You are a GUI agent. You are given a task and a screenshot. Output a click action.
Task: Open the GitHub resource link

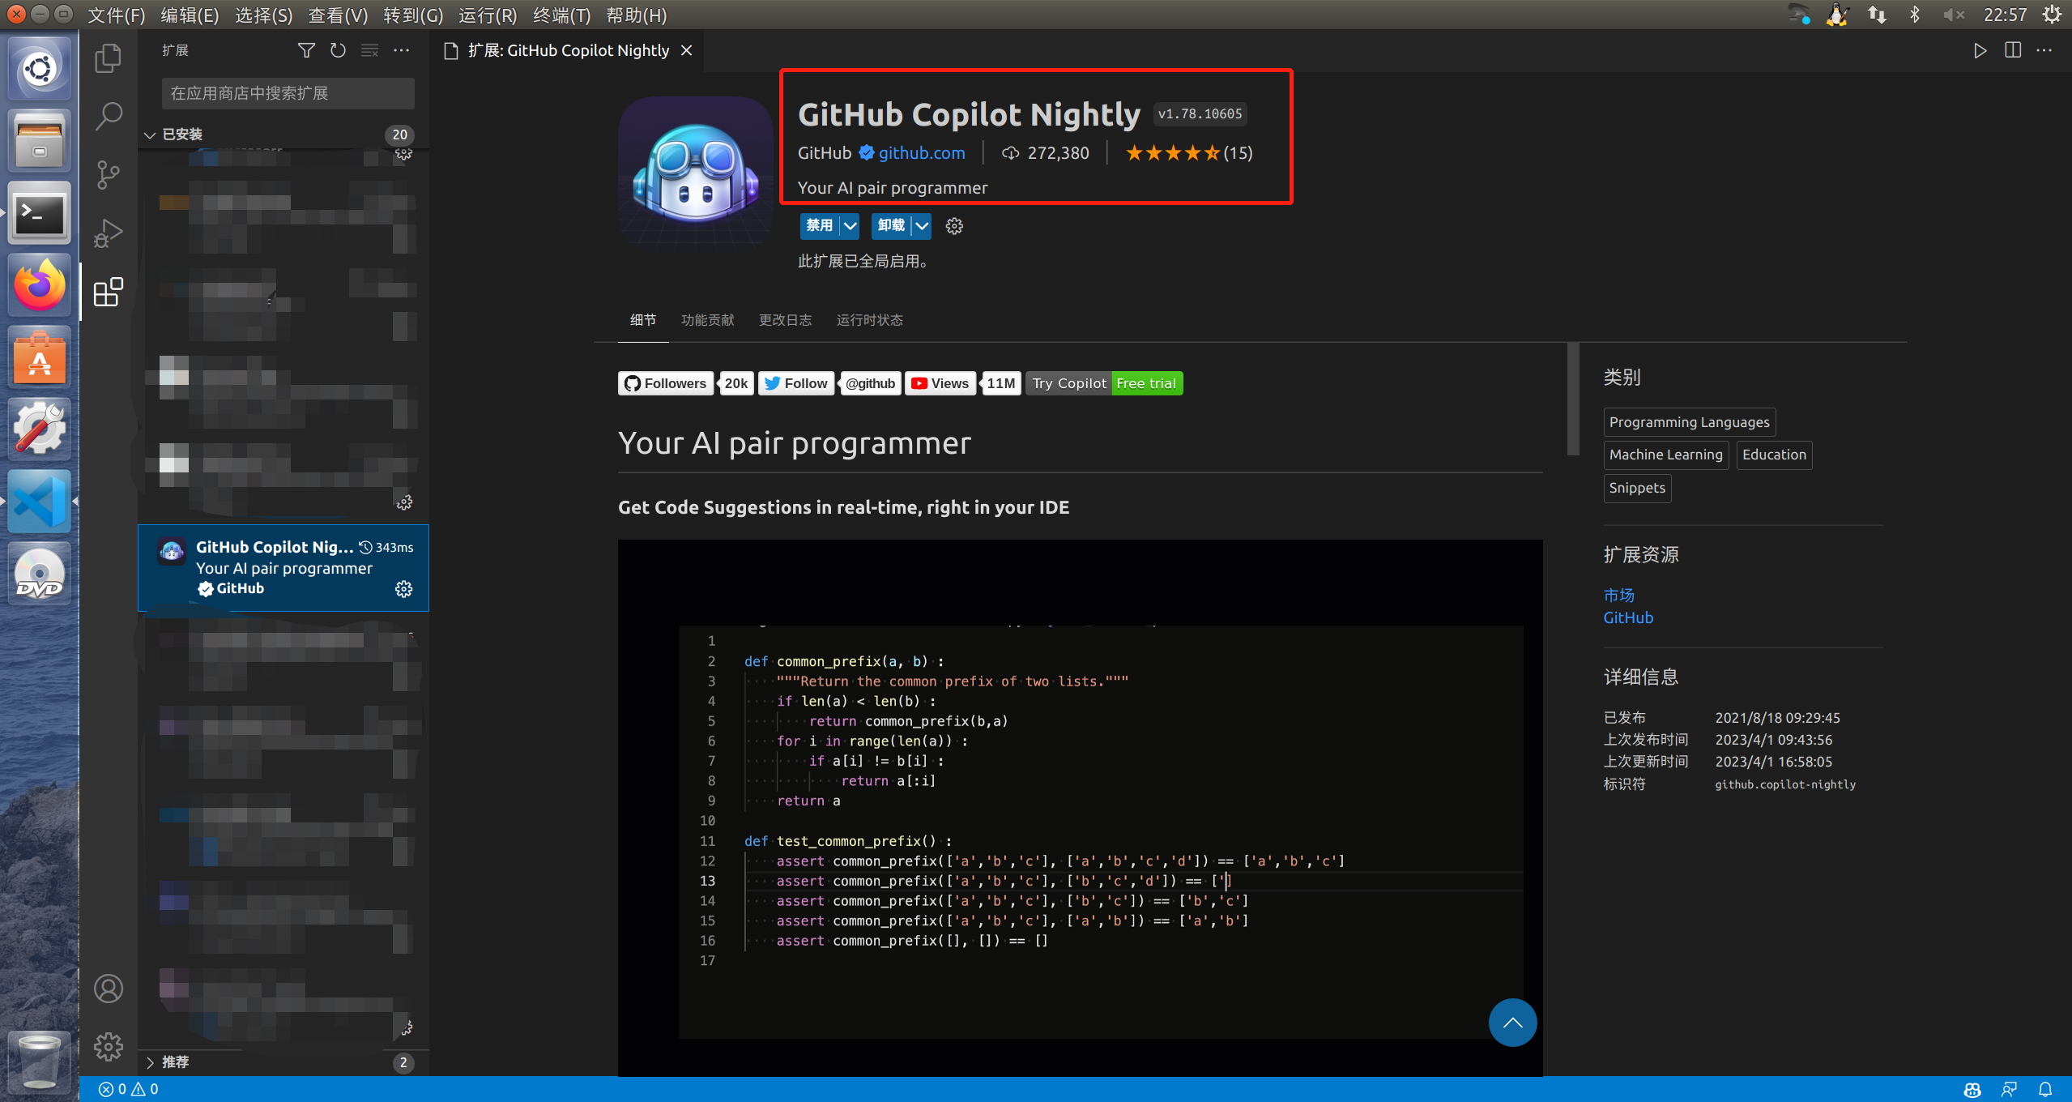click(1628, 618)
